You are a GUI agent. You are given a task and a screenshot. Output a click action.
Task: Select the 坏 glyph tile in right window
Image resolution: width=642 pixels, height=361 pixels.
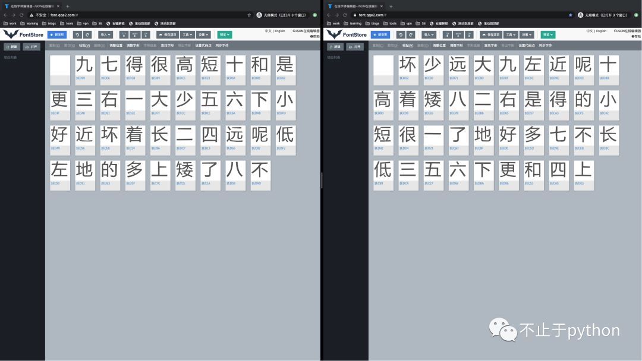[408, 66]
